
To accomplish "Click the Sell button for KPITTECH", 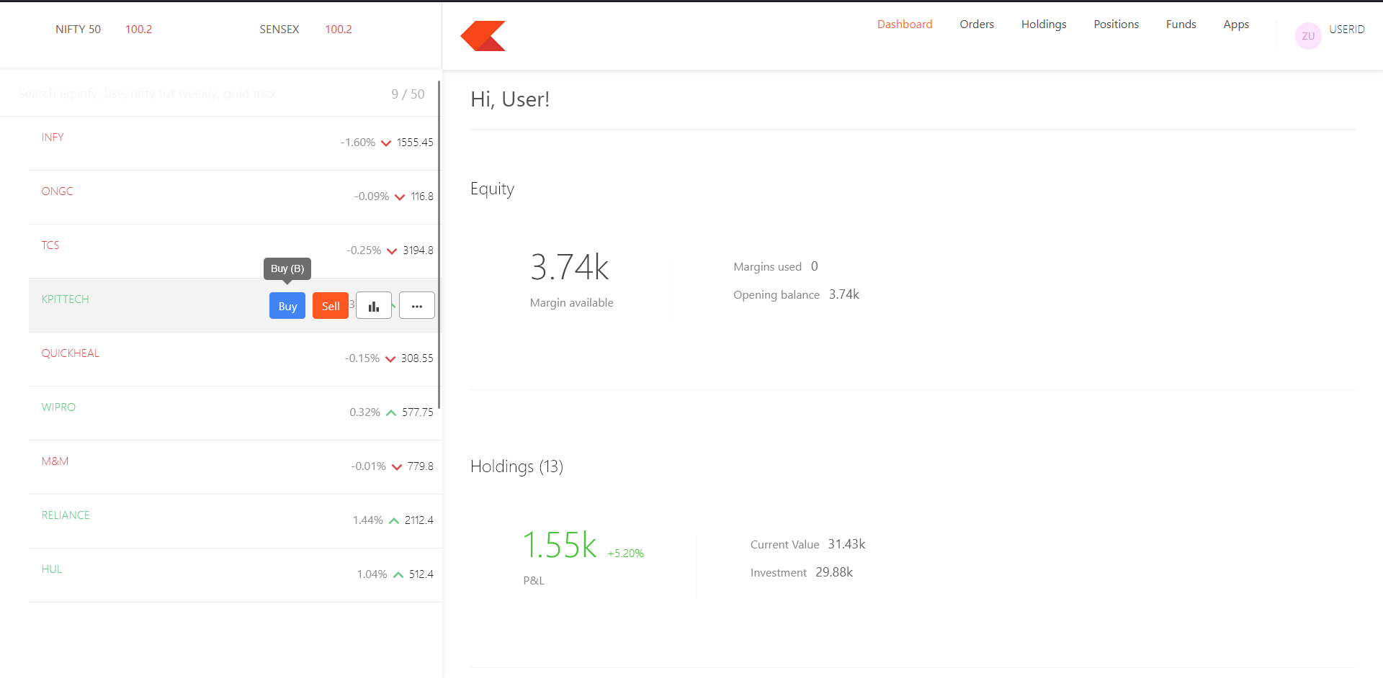I will (x=330, y=305).
